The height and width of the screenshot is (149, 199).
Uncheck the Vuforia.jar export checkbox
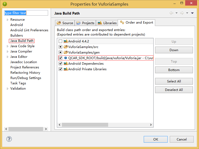60,58
